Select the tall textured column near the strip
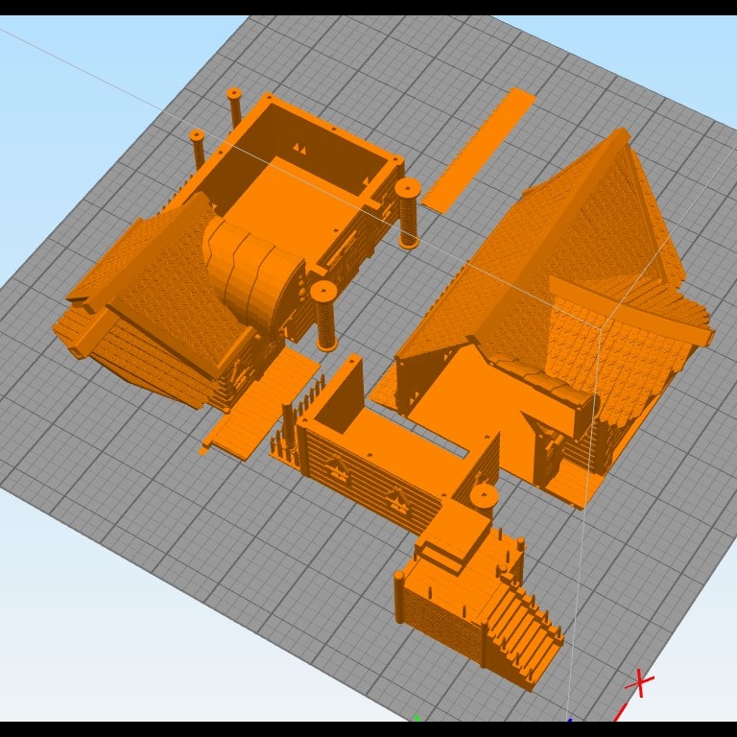Image resolution: width=737 pixels, height=737 pixels. (408, 213)
